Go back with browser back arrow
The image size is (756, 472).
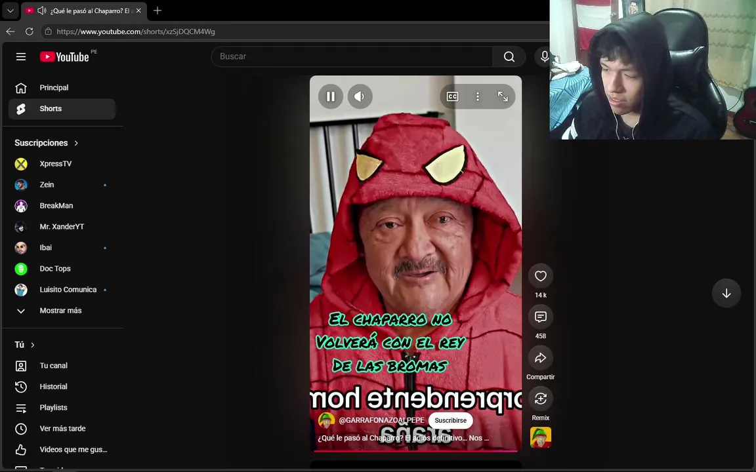click(10, 31)
